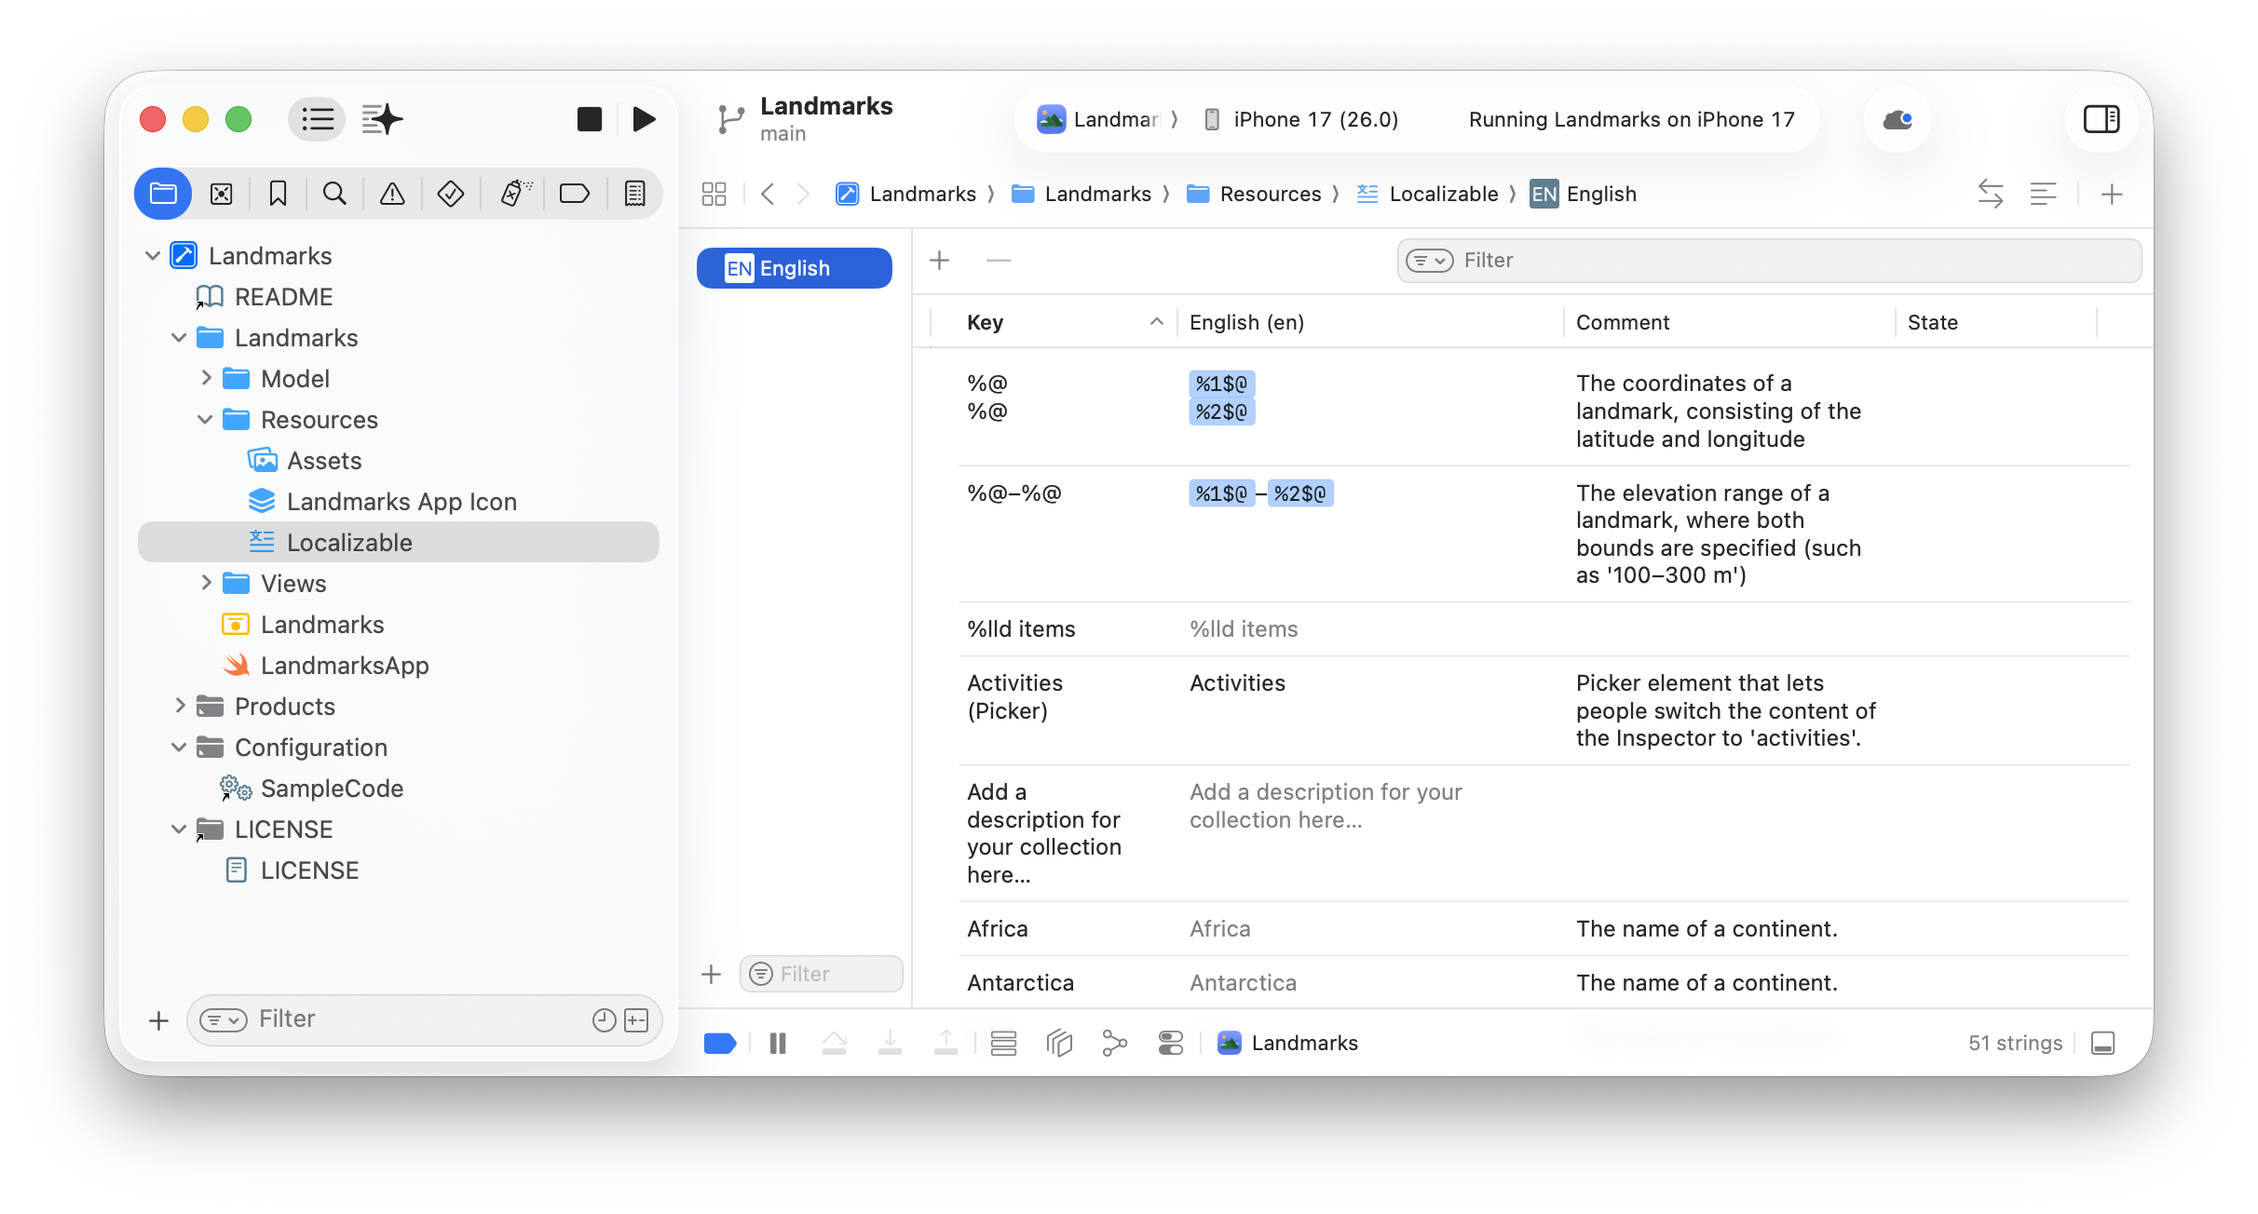
Task: Toggle source-control status filter
Action: 637,1020
